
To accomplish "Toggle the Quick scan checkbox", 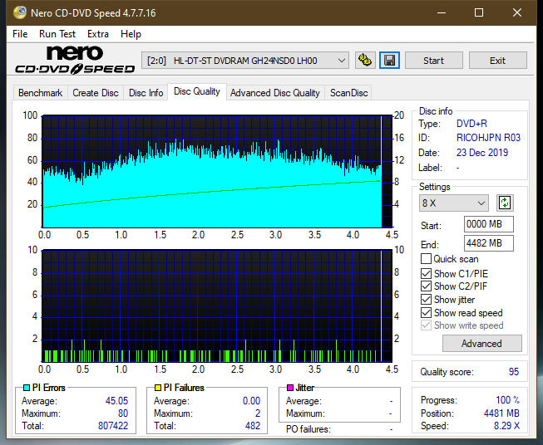I will 426,259.
